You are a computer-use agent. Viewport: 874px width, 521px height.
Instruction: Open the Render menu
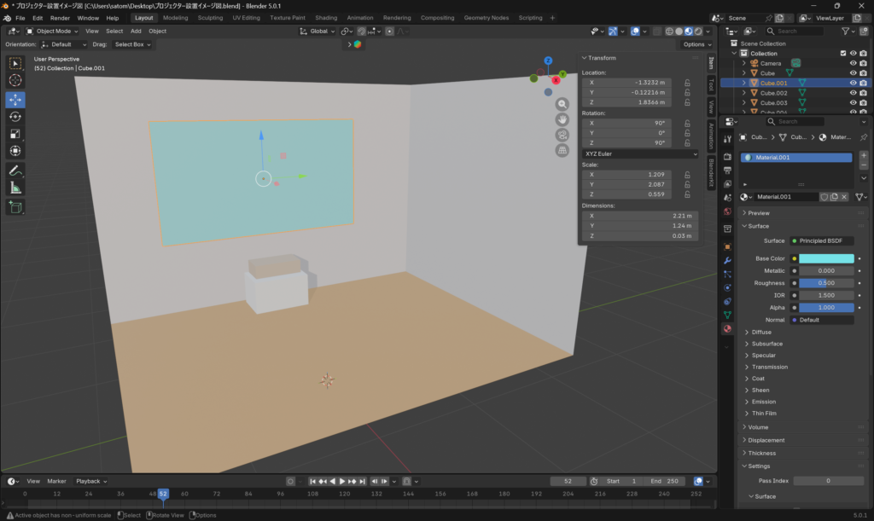tap(60, 18)
